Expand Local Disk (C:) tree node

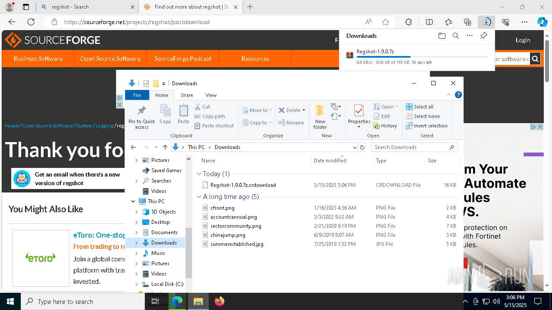[136, 284]
